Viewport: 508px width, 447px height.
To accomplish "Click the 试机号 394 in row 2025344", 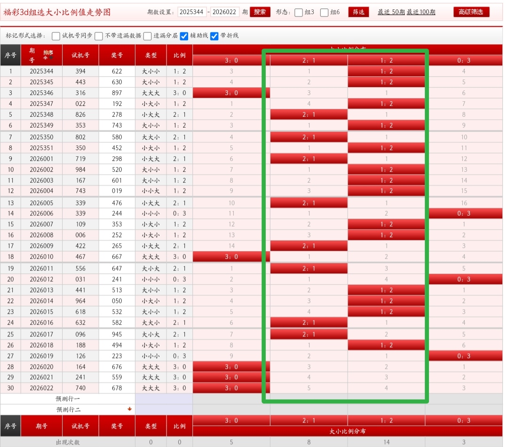I will [80, 72].
